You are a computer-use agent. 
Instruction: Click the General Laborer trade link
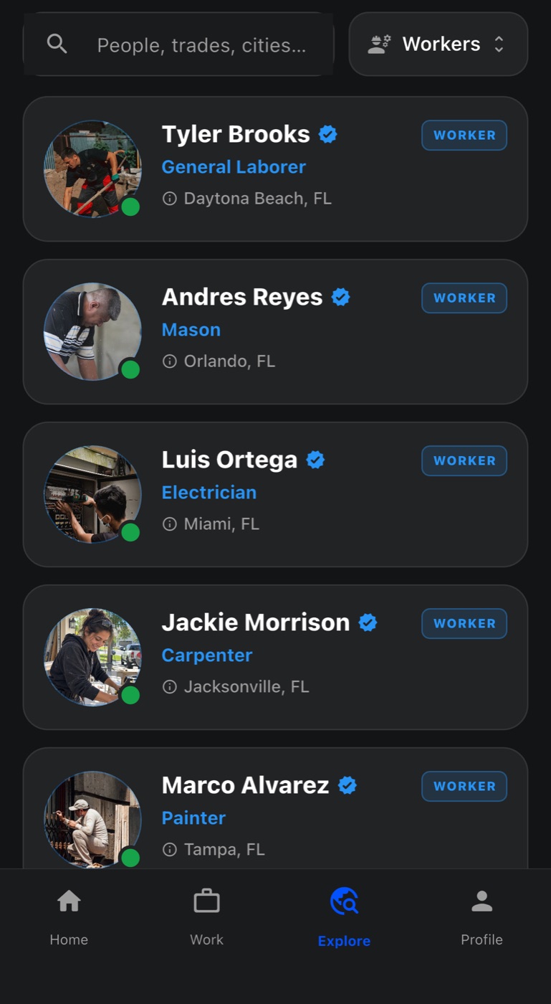pos(234,167)
